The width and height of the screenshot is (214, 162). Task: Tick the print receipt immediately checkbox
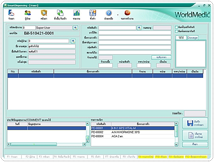pyautogui.click(x=177, y=27)
